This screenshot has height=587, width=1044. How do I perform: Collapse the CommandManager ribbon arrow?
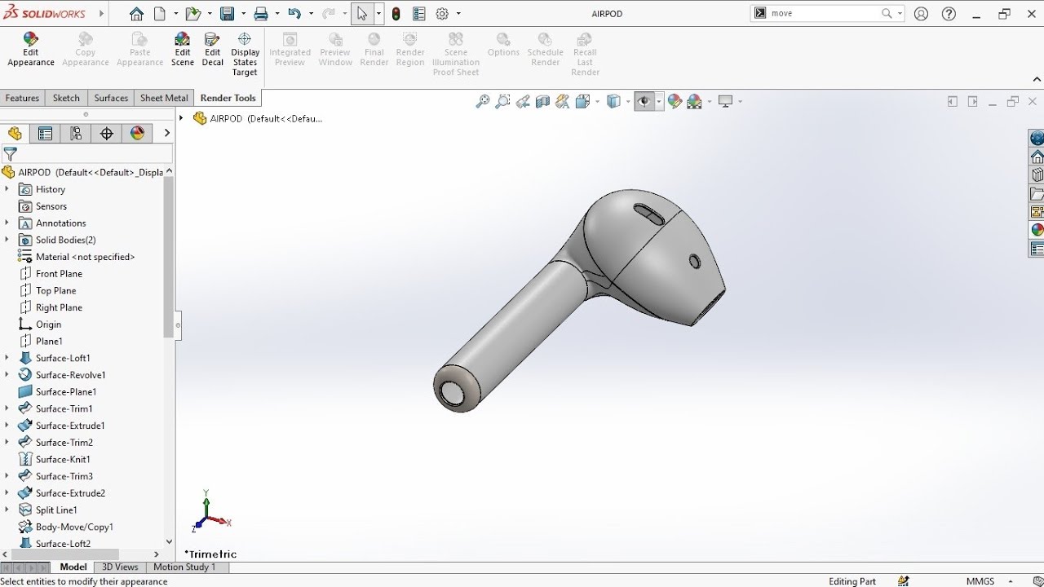click(1037, 79)
